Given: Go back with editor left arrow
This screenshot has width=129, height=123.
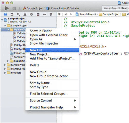Looking at the screenshot, I should [x=66, y=14].
